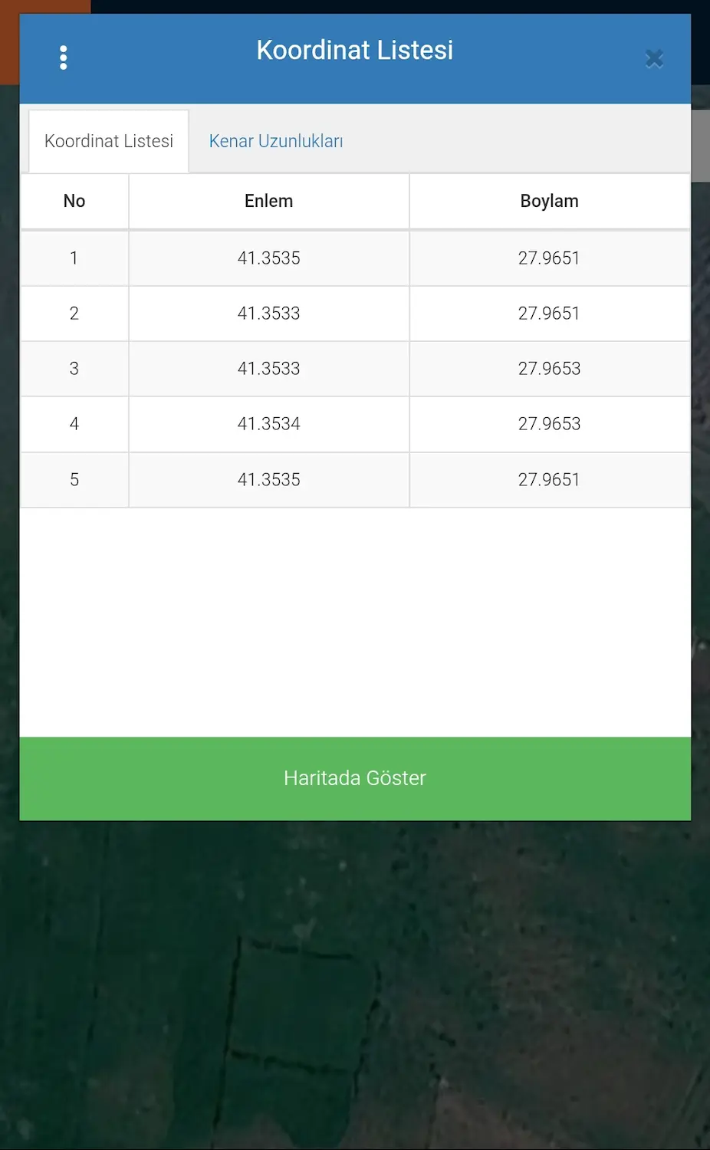Select the Koordinat Listesi tab
The width and height of the screenshot is (710, 1150).
[109, 141]
